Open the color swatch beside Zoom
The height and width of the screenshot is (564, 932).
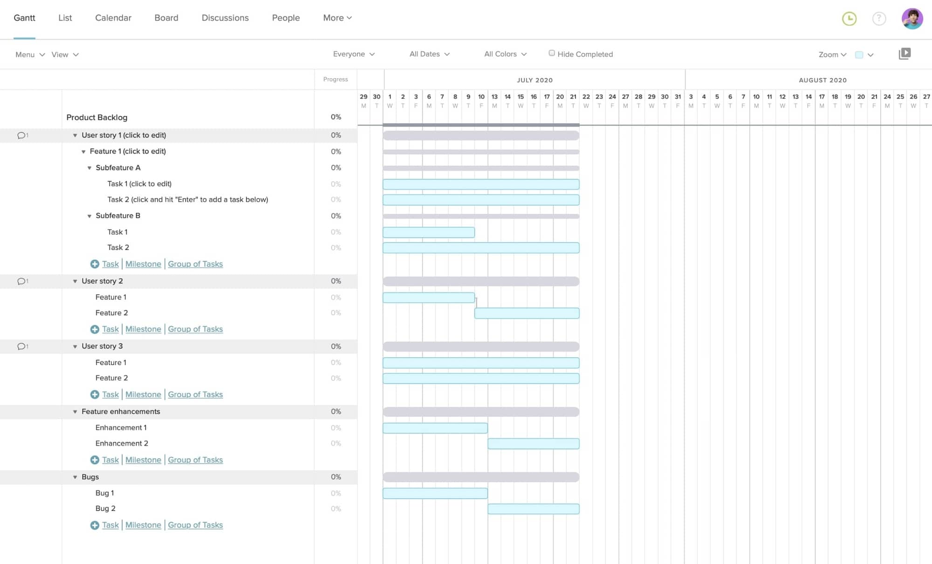coord(860,54)
